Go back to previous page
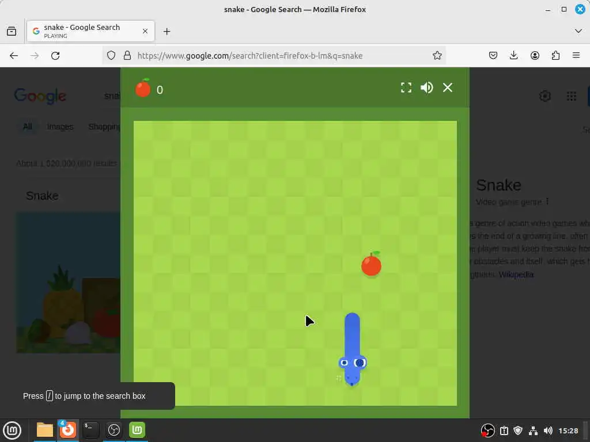 (x=14, y=56)
